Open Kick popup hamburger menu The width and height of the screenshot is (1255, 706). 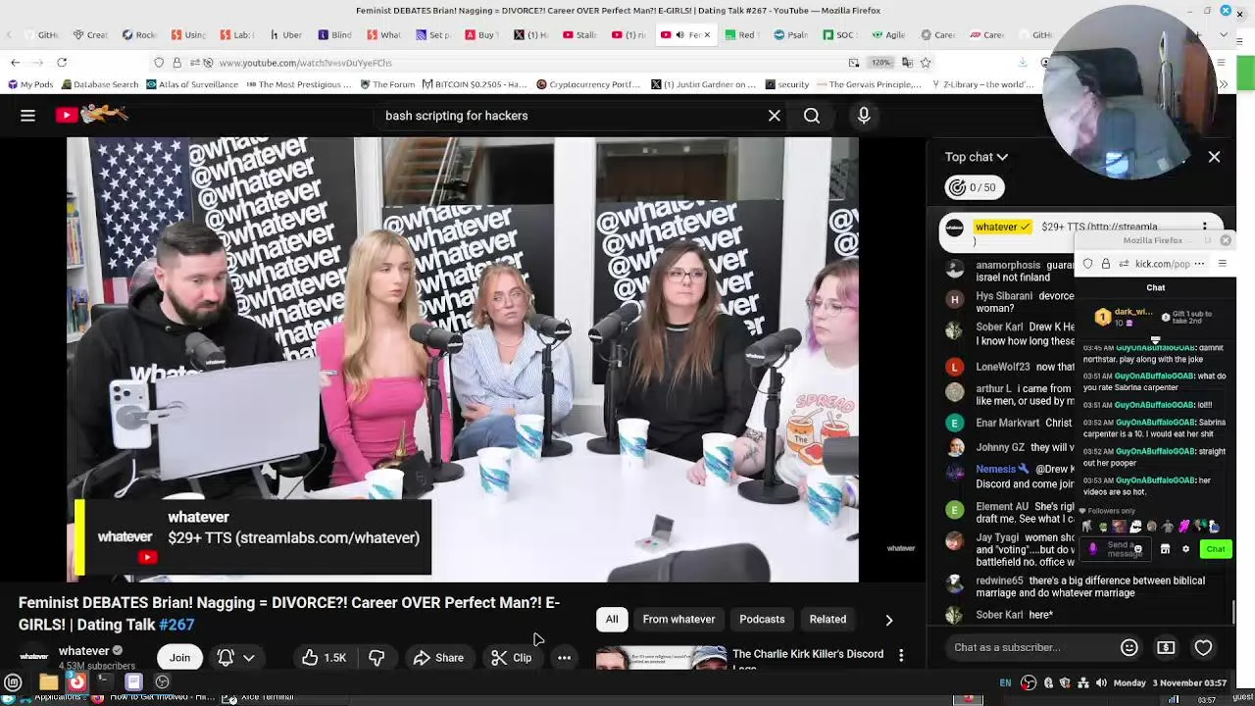click(x=1222, y=264)
